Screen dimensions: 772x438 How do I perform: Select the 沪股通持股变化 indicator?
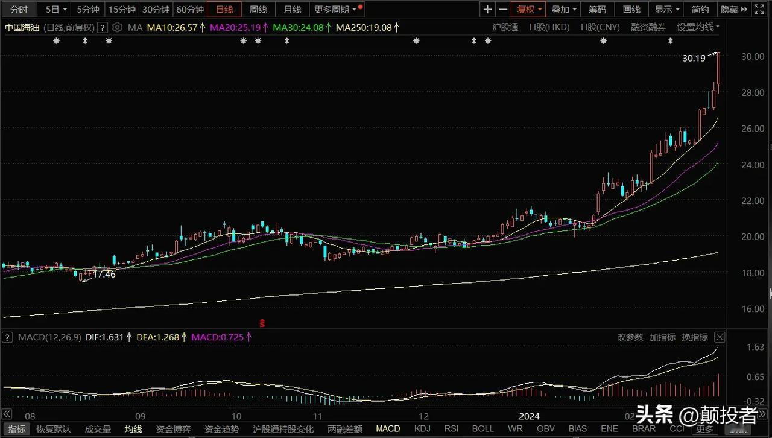click(x=283, y=430)
